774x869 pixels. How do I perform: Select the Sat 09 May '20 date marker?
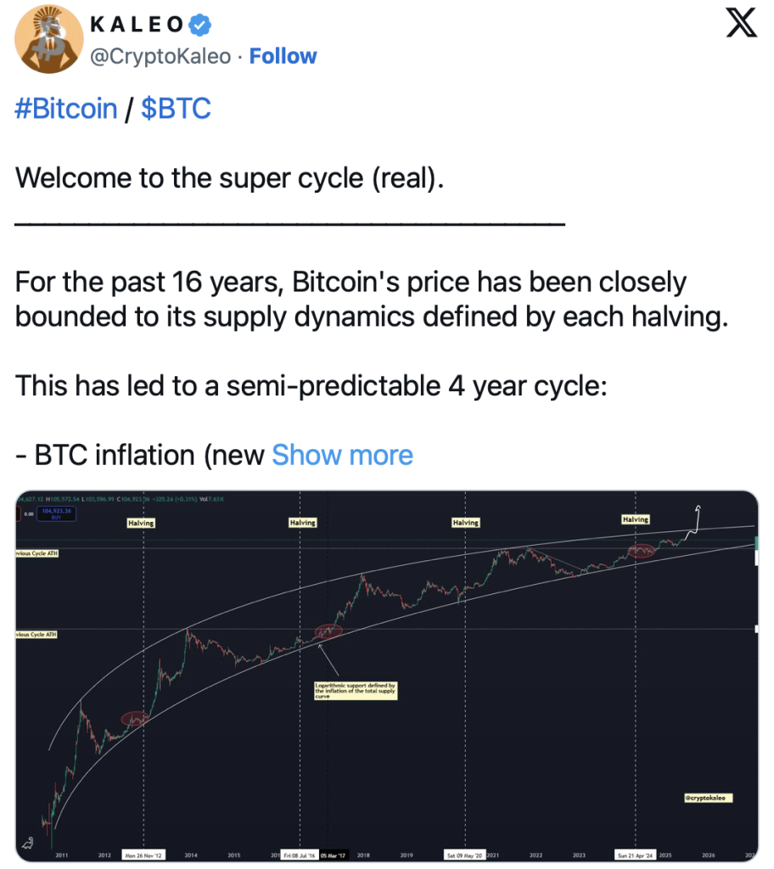point(464,855)
